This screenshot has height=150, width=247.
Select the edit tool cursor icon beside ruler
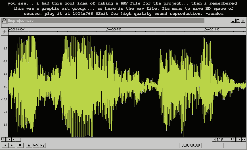(4, 32)
